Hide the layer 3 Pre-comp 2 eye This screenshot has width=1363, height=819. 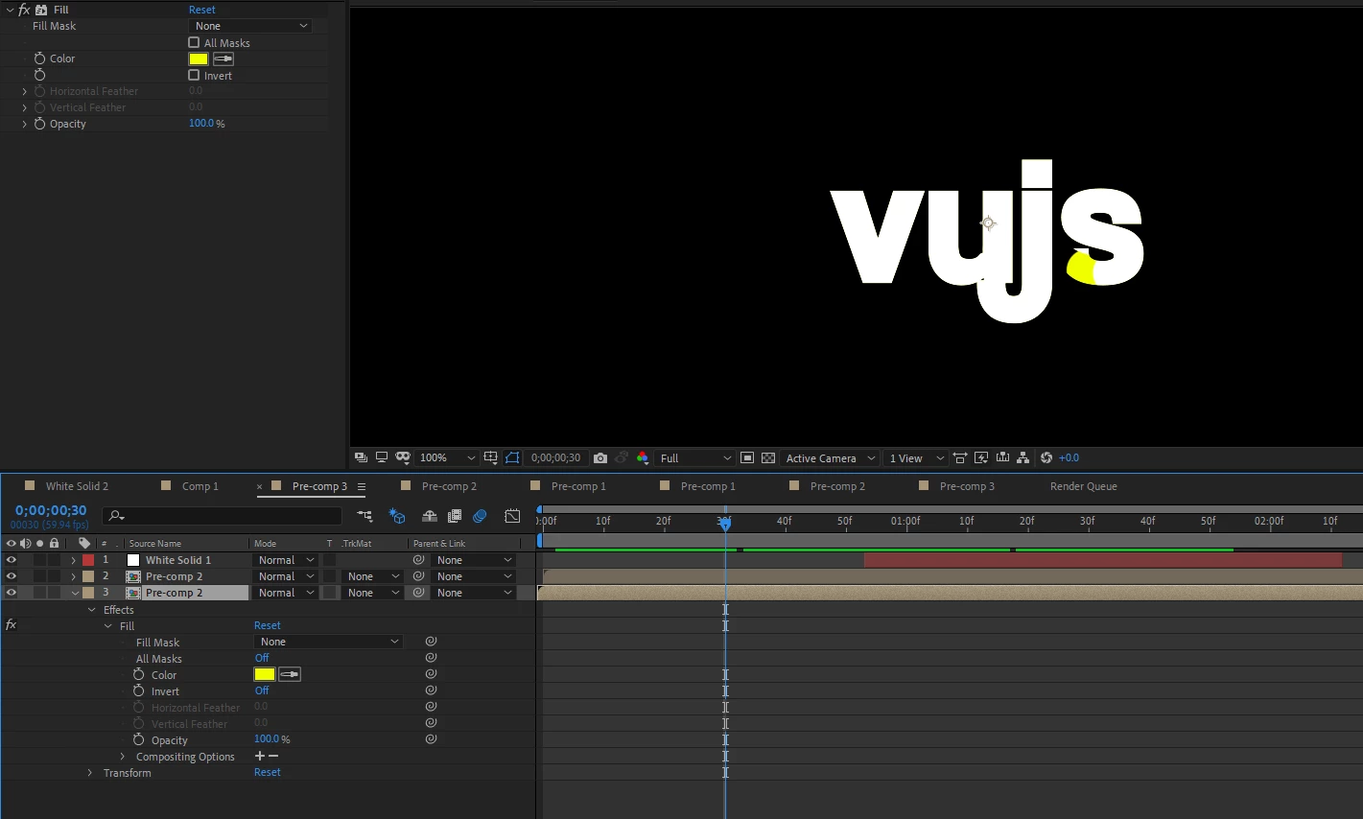pos(12,593)
